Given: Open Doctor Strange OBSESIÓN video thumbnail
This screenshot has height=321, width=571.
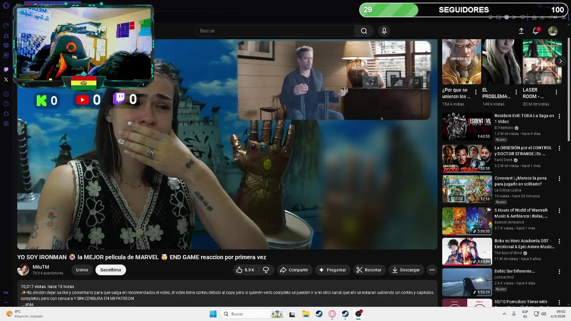Looking at the screenshot, I should (467, 159).
